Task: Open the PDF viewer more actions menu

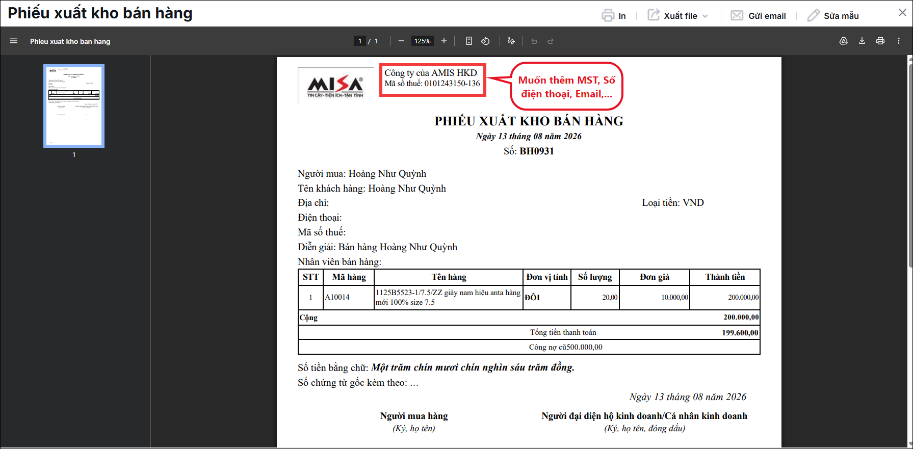Action: [x=899, y=41]
